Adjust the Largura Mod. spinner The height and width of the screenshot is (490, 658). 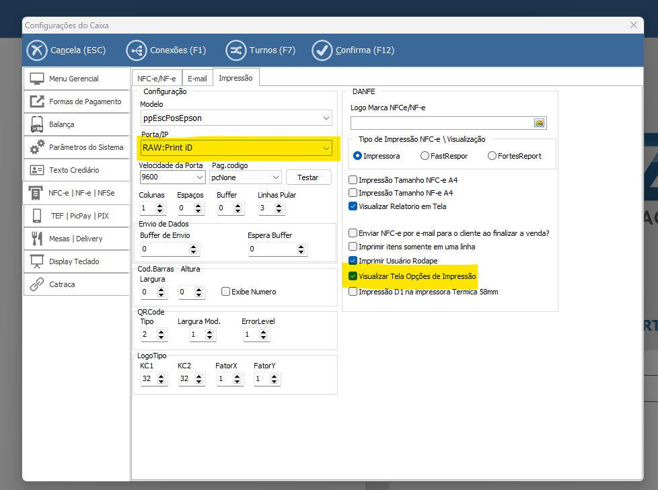pyautogui.click(x=209, y=335)
